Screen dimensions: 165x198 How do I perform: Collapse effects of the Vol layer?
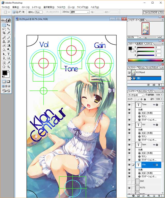click(154, 125)
